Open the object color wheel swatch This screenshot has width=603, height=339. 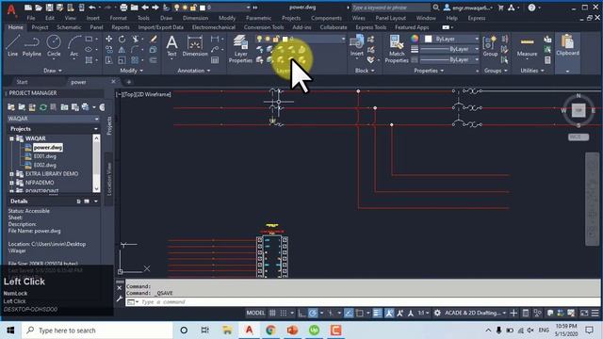(x=415, y=39)
